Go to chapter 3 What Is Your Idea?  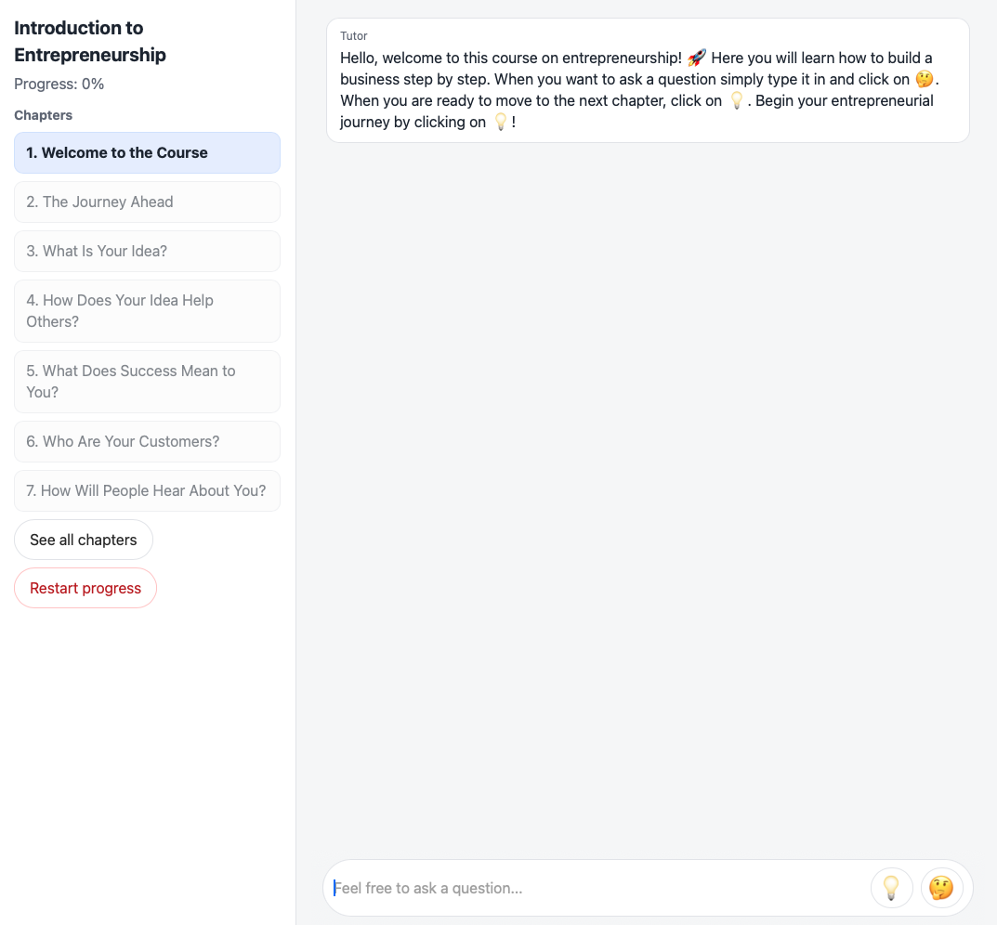click(147, 252)
